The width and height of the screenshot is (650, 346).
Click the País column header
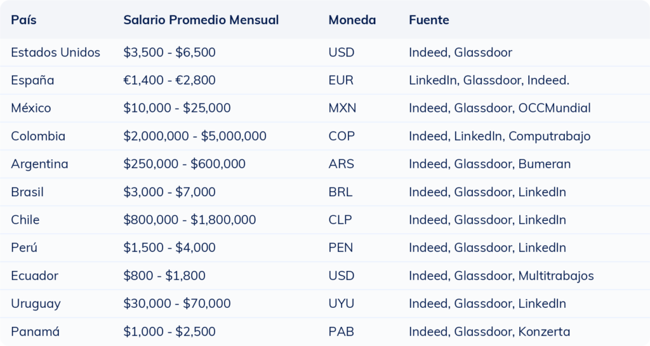(23, 20)
